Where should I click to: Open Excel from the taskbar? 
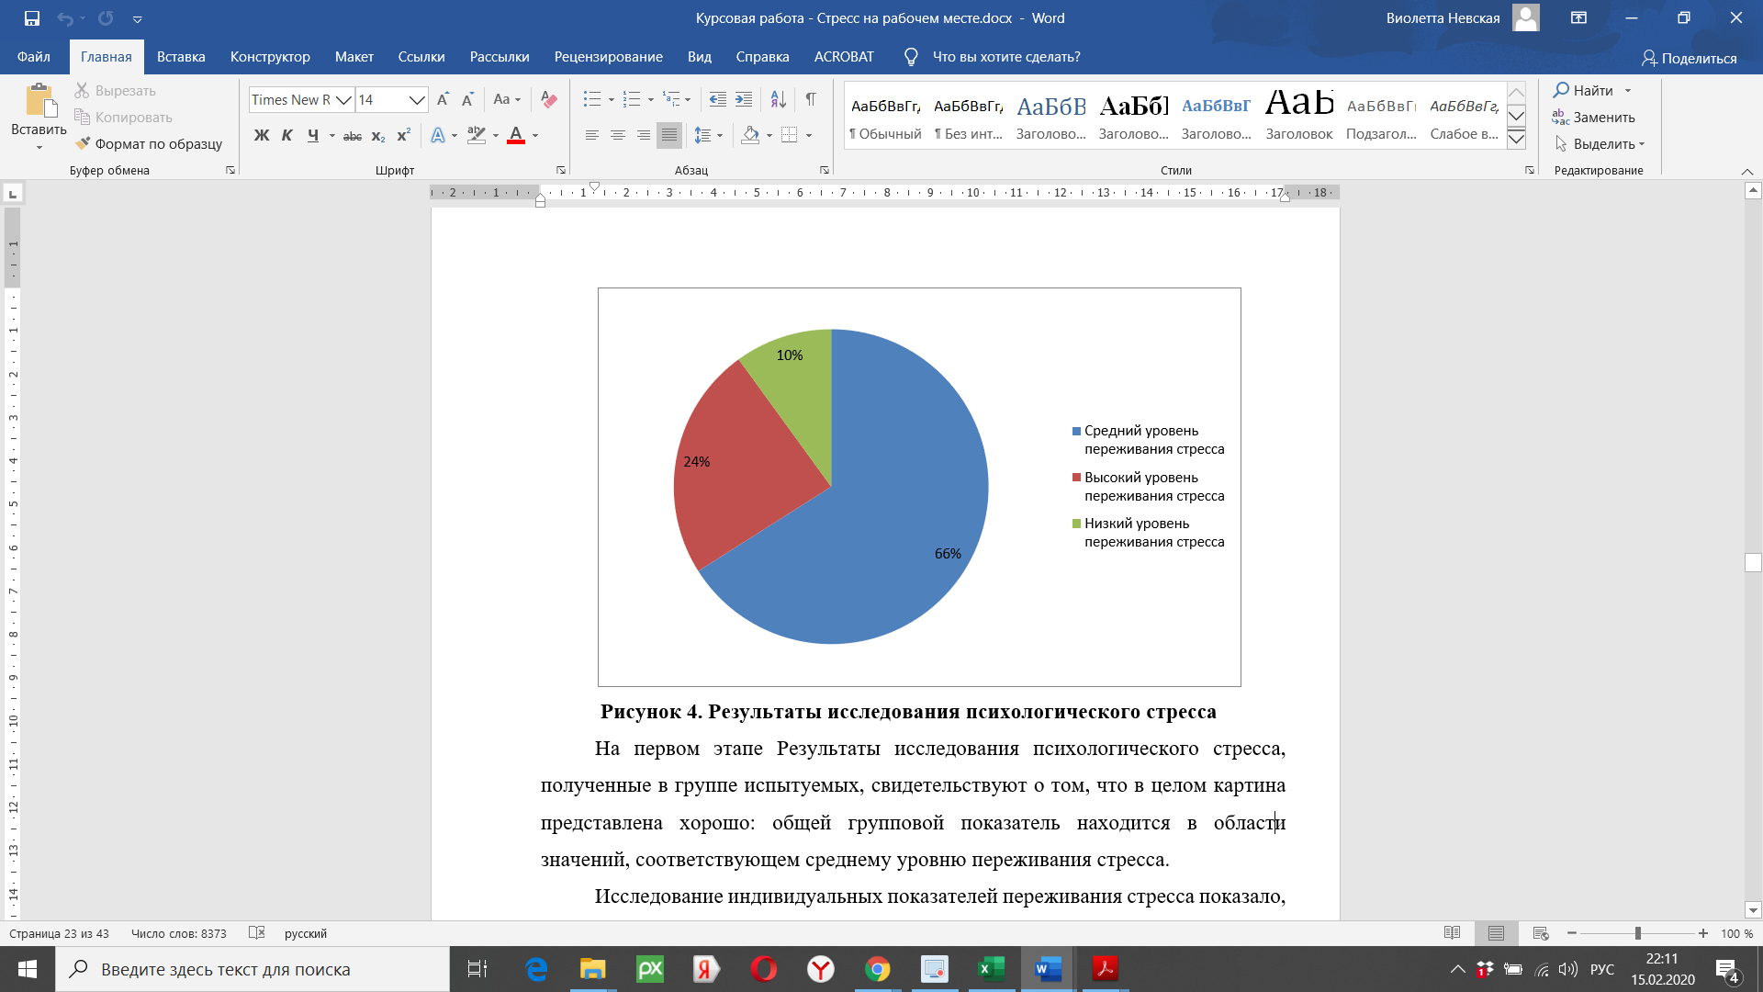991,969
